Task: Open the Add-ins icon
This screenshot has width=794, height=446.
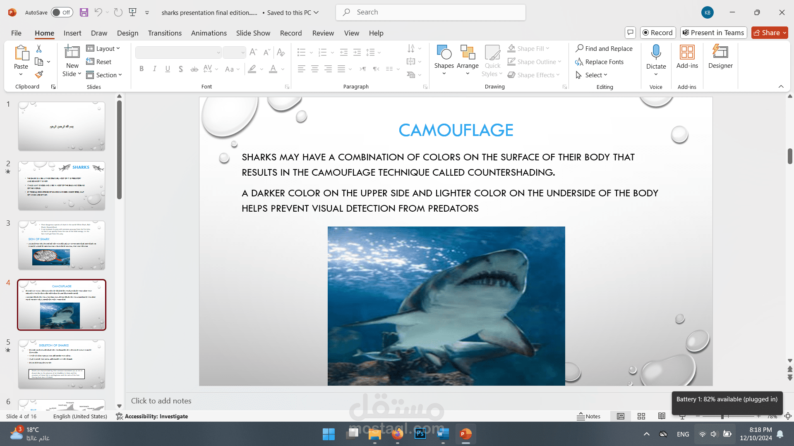Action: pyautogui.click(x=687, y=57)
